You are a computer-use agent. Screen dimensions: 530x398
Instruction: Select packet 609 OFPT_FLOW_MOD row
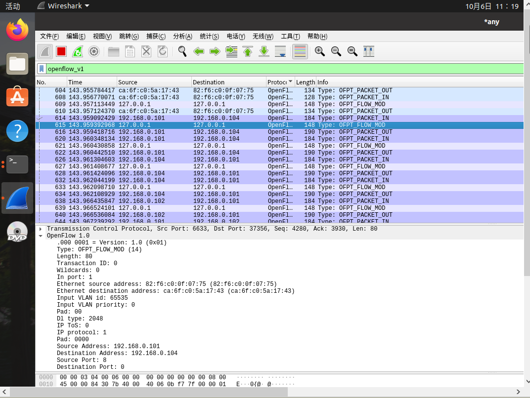tap(279, 104)
